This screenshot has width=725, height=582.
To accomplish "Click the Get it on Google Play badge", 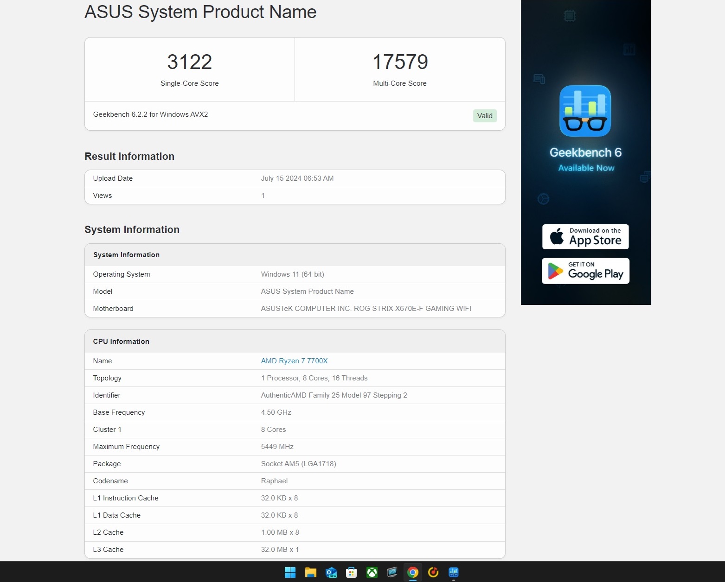I will click(585, 271).
